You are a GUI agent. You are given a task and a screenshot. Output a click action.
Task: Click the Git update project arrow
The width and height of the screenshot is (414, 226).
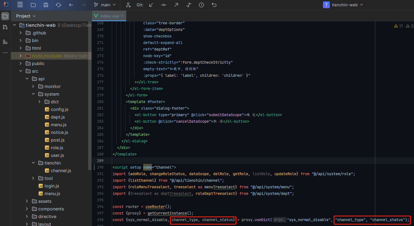pos(151,5)
